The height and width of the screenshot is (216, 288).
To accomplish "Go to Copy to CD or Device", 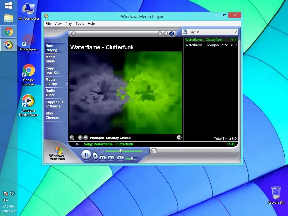I will pos(54,104).
